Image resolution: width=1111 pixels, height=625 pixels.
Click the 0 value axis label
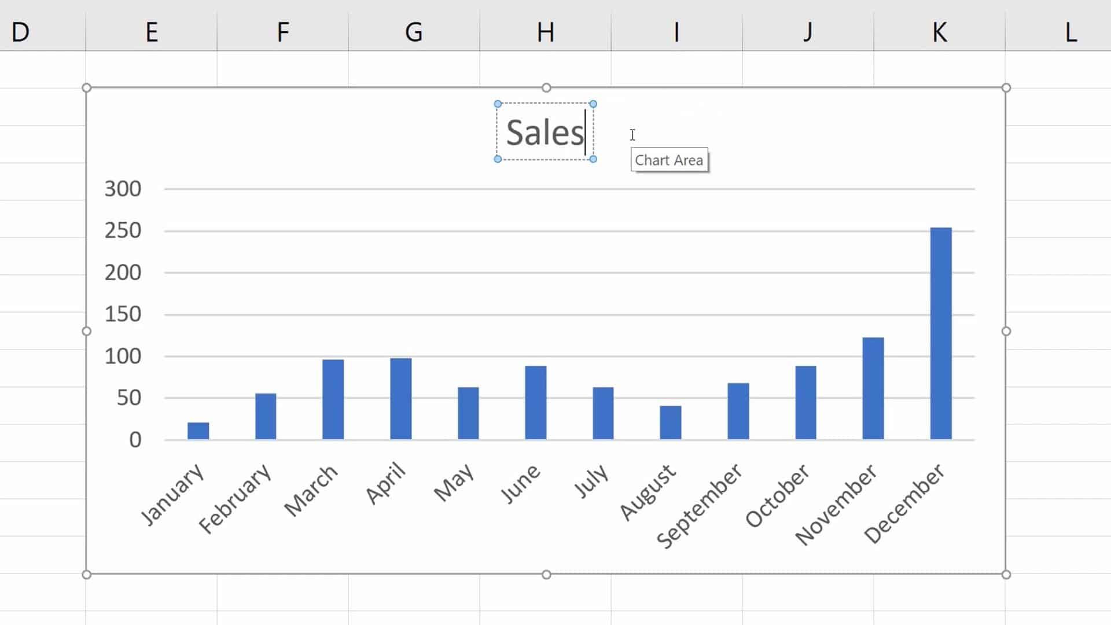coord(135,440)
